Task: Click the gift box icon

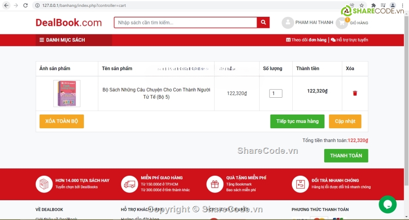Action: point(215,184)
